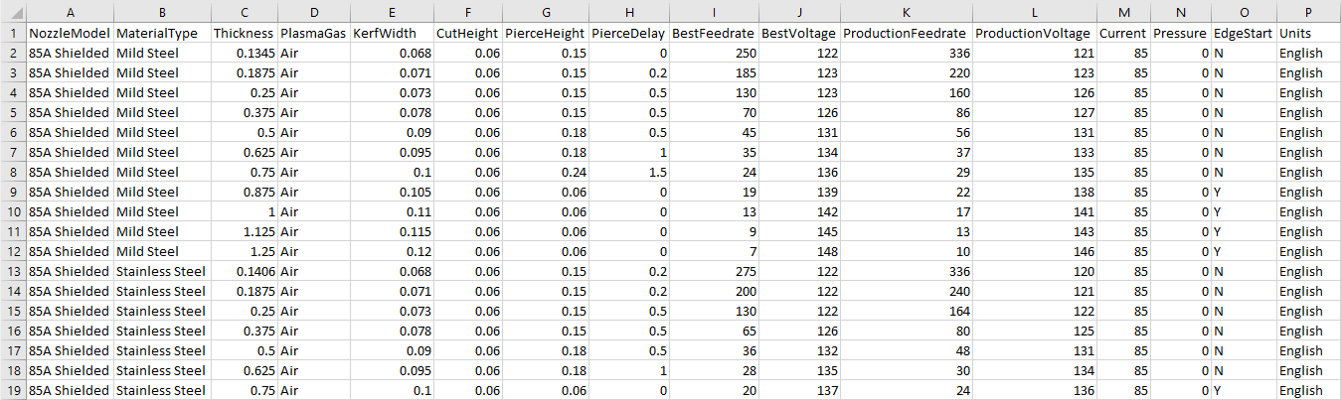Click the ProductionVoltage header cell
The height and width of the screenshot is (400, 1341).
click(1034, 33)
